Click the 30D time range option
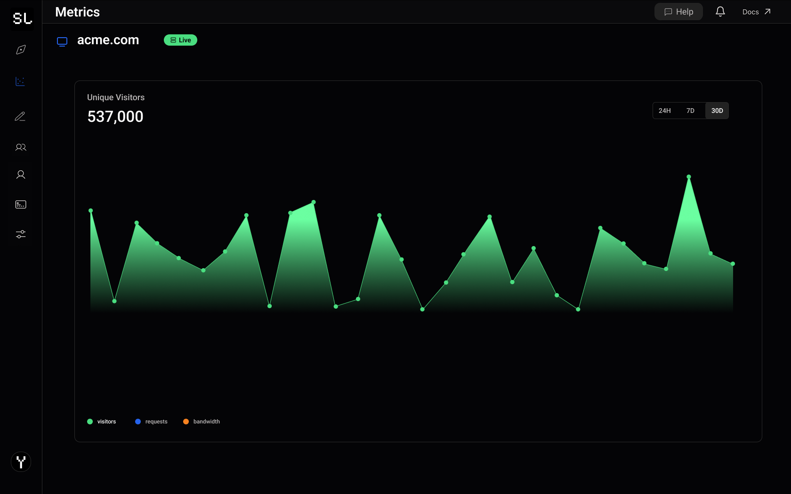The image size is (791, 494). pos(717,111)
